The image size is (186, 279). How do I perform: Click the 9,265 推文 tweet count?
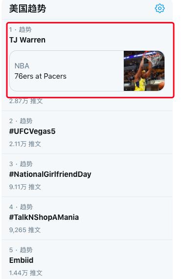point(25,230)
